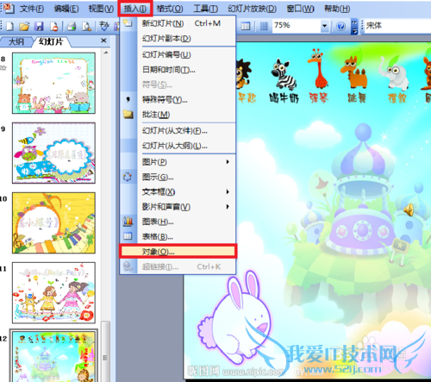This screenshot has width=431, height=382.
Task: Select slide 10 thumbnail
Action: 53,222
